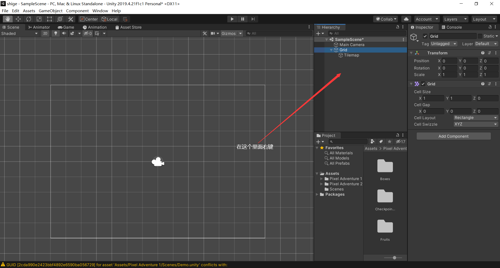Toggle scene lighting bulb icon

[56, 33]
